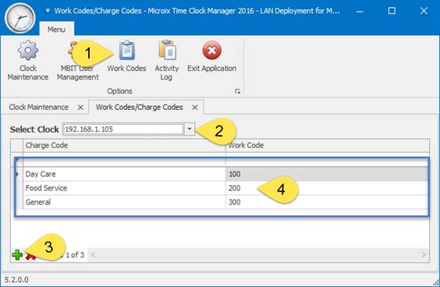Close the Work Codes/Charge Codes tab
The image size is (440, 287).
click(195, 107)
